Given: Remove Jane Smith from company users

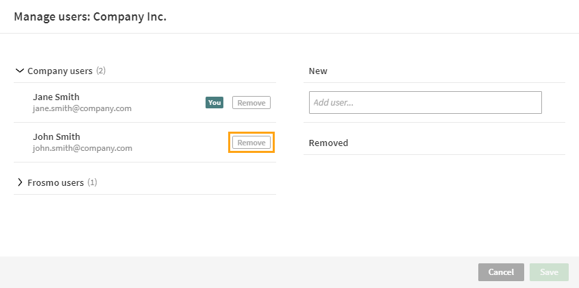Looking at the screenshot, I should 251,103.
